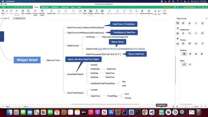Click the Reset spacing button

click(165, 12)
